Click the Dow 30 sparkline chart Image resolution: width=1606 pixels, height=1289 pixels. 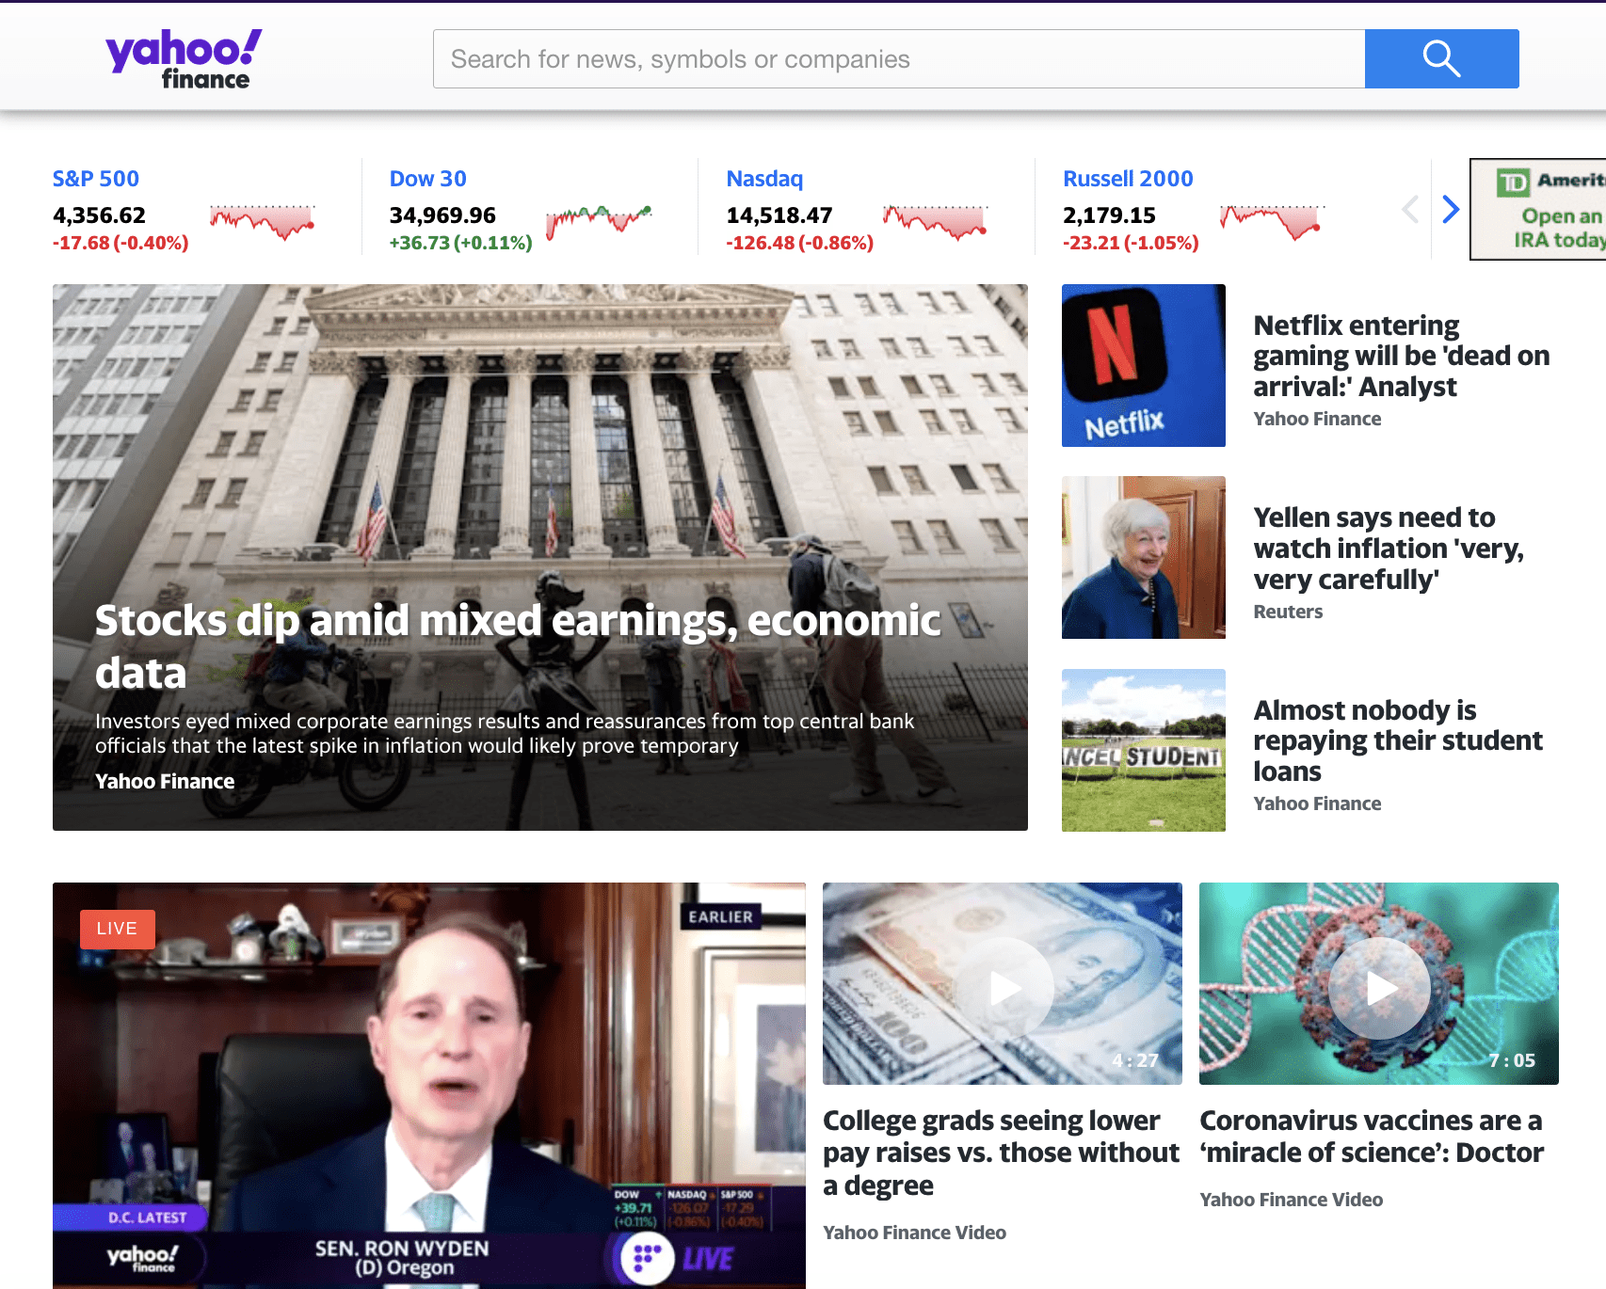pos(600,222)
